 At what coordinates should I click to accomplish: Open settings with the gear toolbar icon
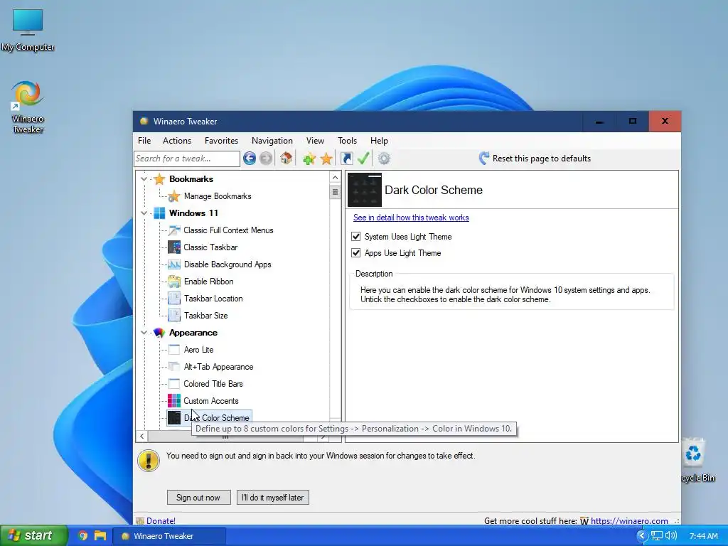point(384,159)
